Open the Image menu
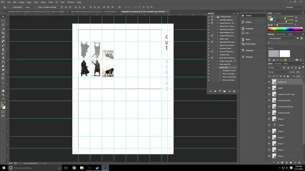The width and height of the screenshot is (305, 171). pyautogui.click(x=21, y=2)
